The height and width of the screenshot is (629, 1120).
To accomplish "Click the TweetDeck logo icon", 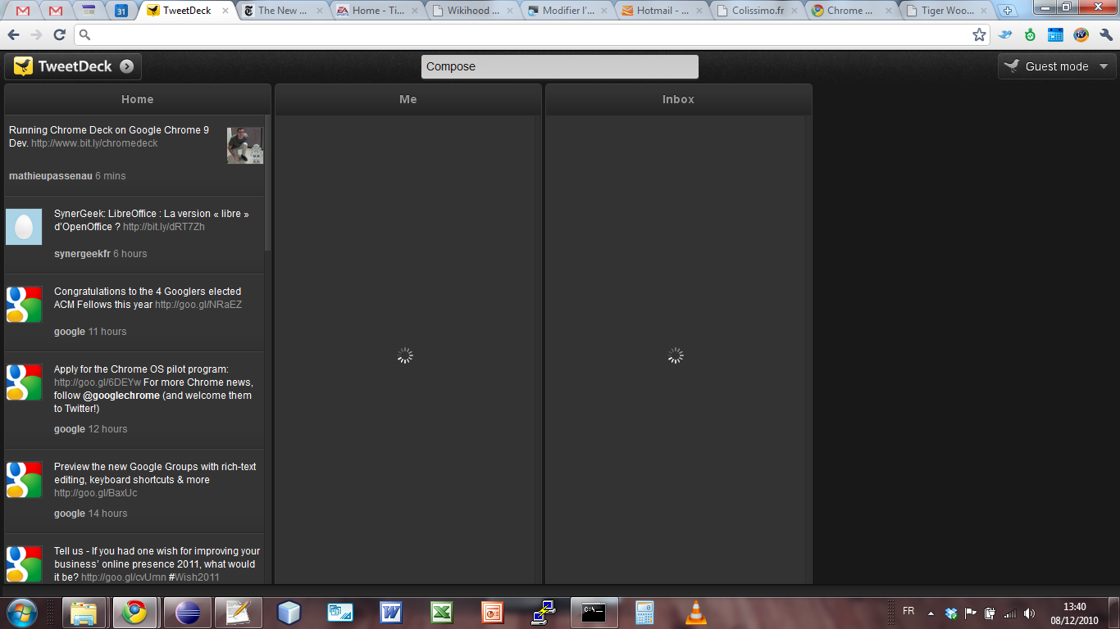I will tap(24, 66).
